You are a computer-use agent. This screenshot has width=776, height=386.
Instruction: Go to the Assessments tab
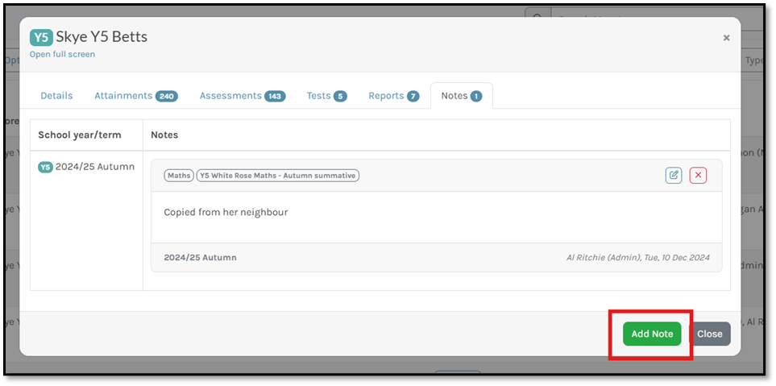243,96
